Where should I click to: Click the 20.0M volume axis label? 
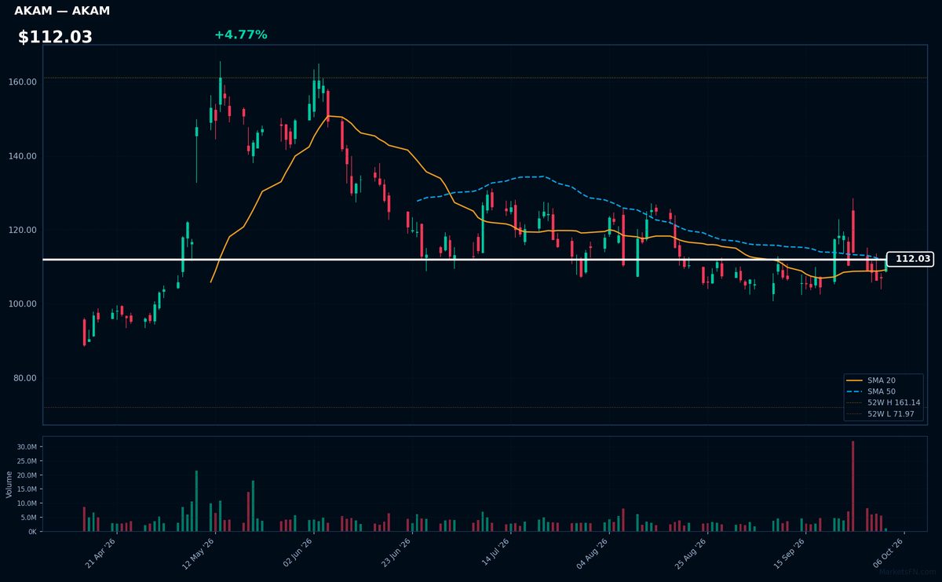coord(27,475)
